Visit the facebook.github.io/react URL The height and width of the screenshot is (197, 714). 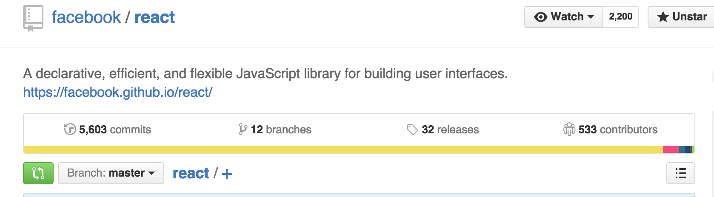pyautogui.click(x=118, y=92)
